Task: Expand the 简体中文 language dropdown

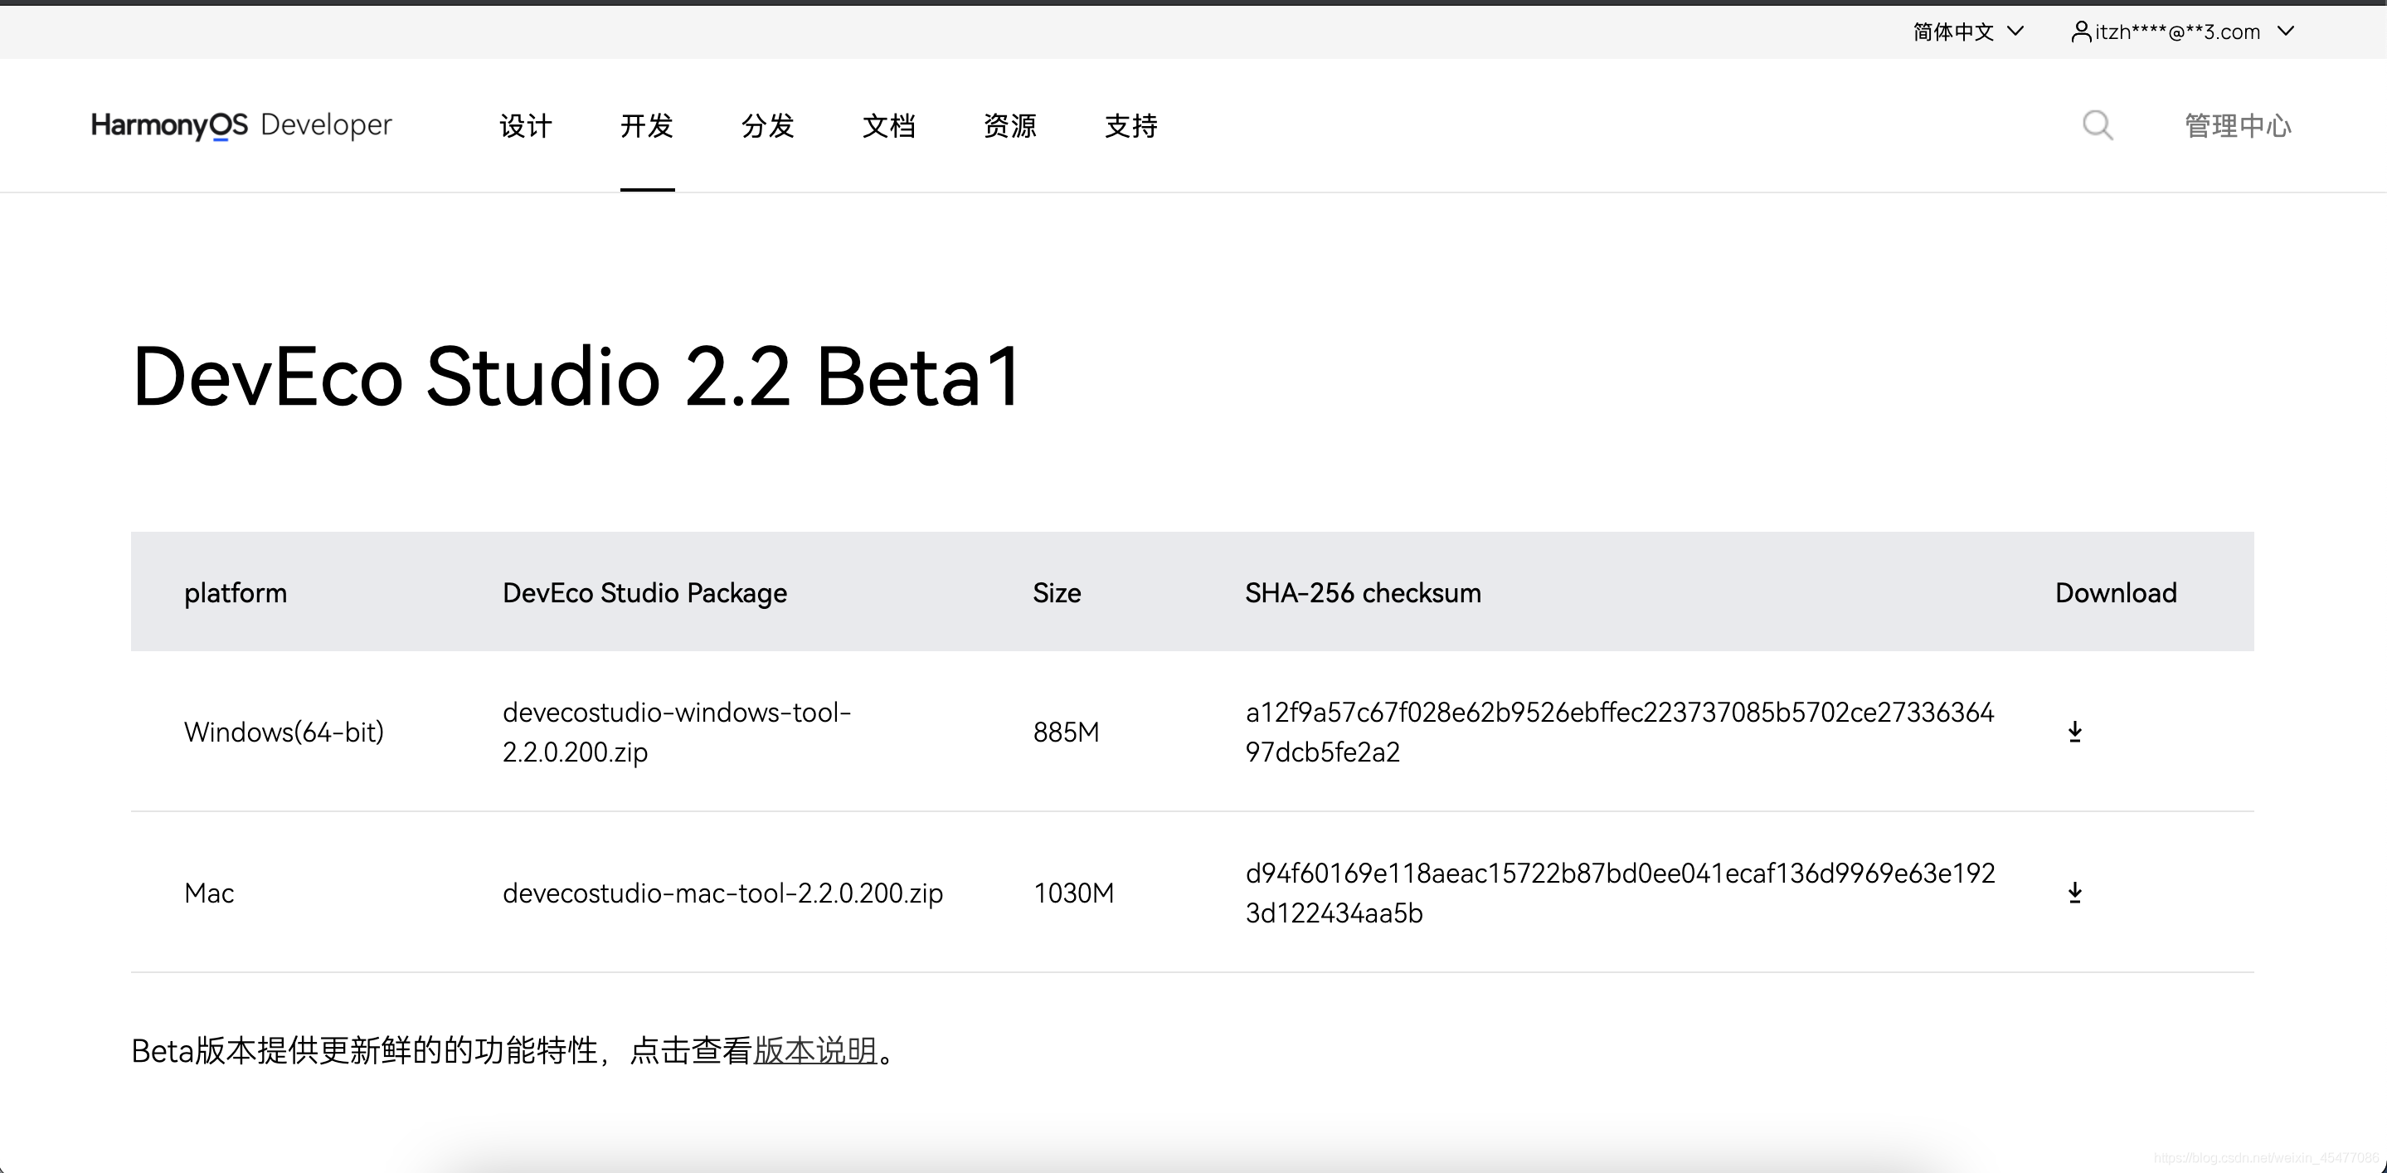Action: coord(1968,32)
